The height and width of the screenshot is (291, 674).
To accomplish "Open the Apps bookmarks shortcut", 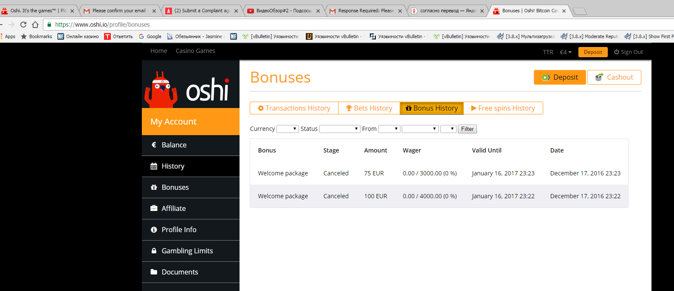I will tap(8, 36).
